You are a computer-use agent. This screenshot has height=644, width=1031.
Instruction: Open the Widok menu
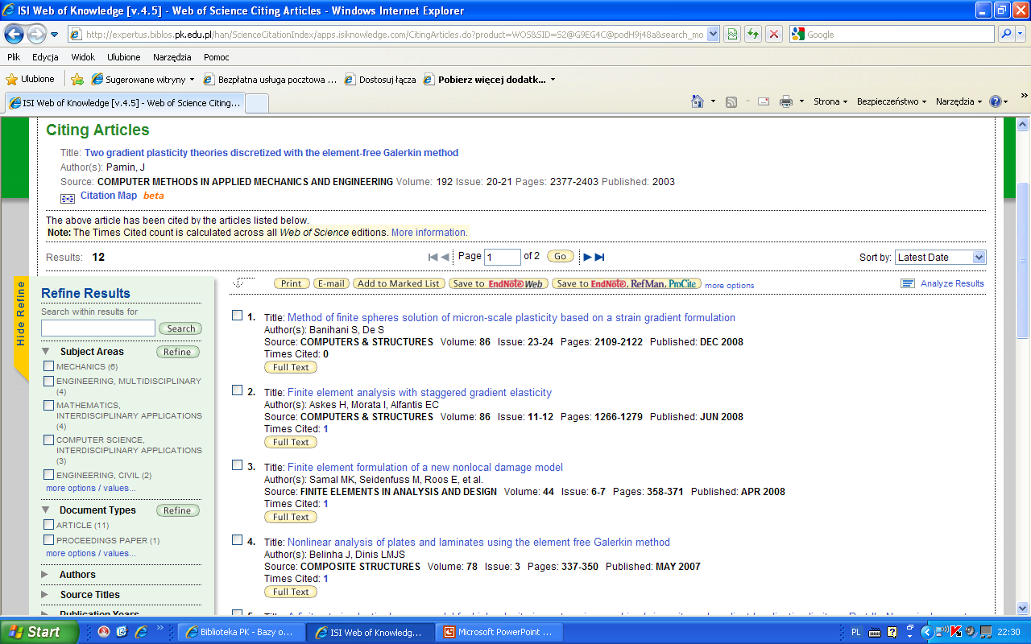(x=83, y=57)
